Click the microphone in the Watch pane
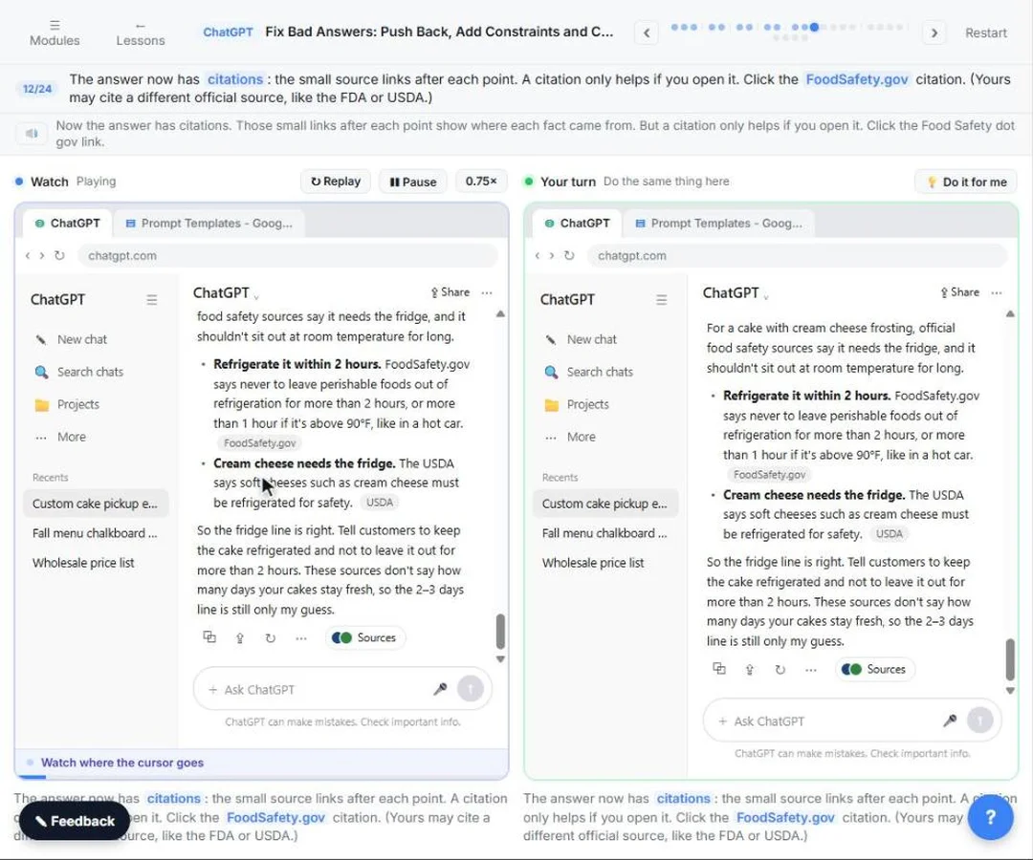 click(x=440, y=689)
